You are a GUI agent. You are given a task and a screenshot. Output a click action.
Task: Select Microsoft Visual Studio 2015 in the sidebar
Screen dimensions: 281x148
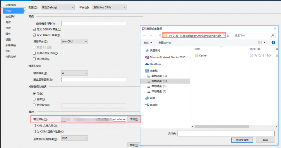(167, 57)
